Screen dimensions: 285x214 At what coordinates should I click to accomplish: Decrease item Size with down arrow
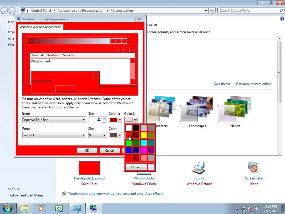[x=104, y=121]
